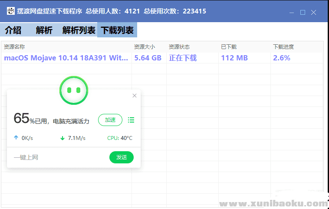Click the green face floating ball icon
329x209 pixels.
(x=73, y=90)
